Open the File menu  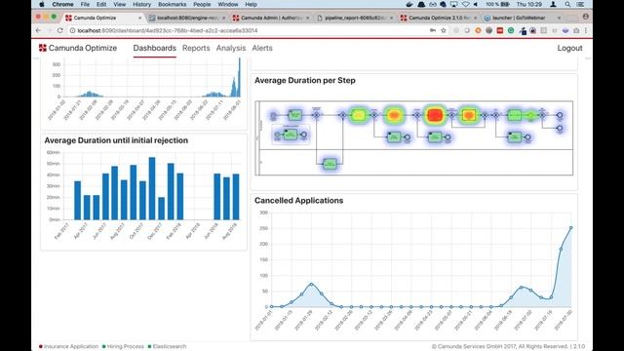(85, 4)
